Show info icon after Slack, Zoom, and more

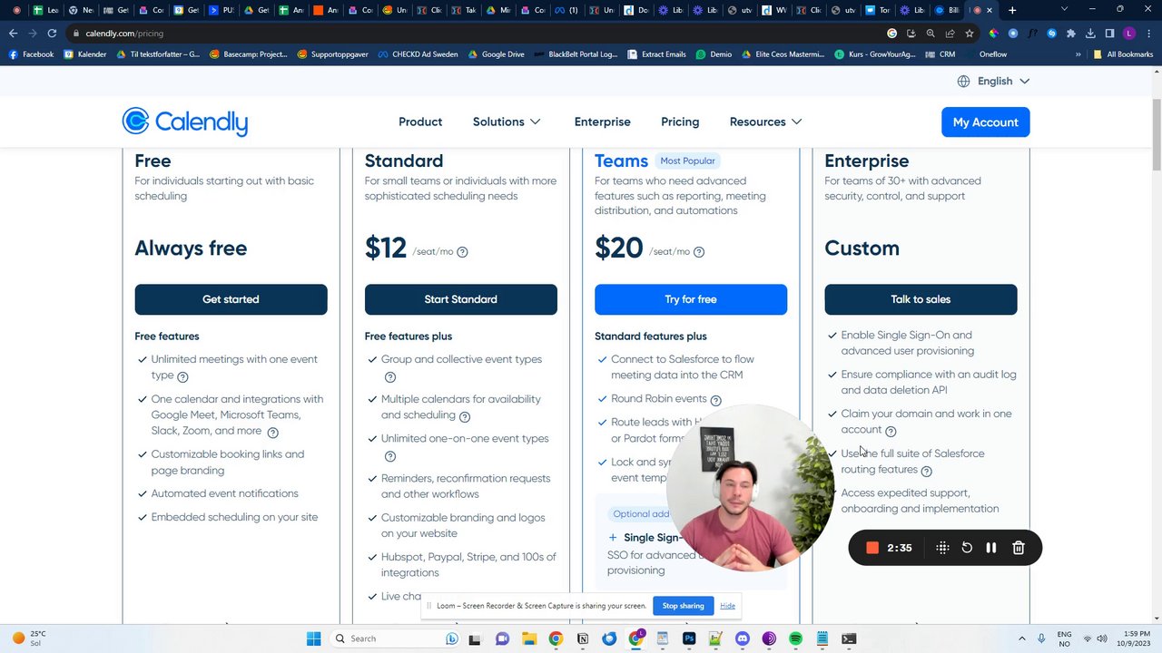pos(272,433)
